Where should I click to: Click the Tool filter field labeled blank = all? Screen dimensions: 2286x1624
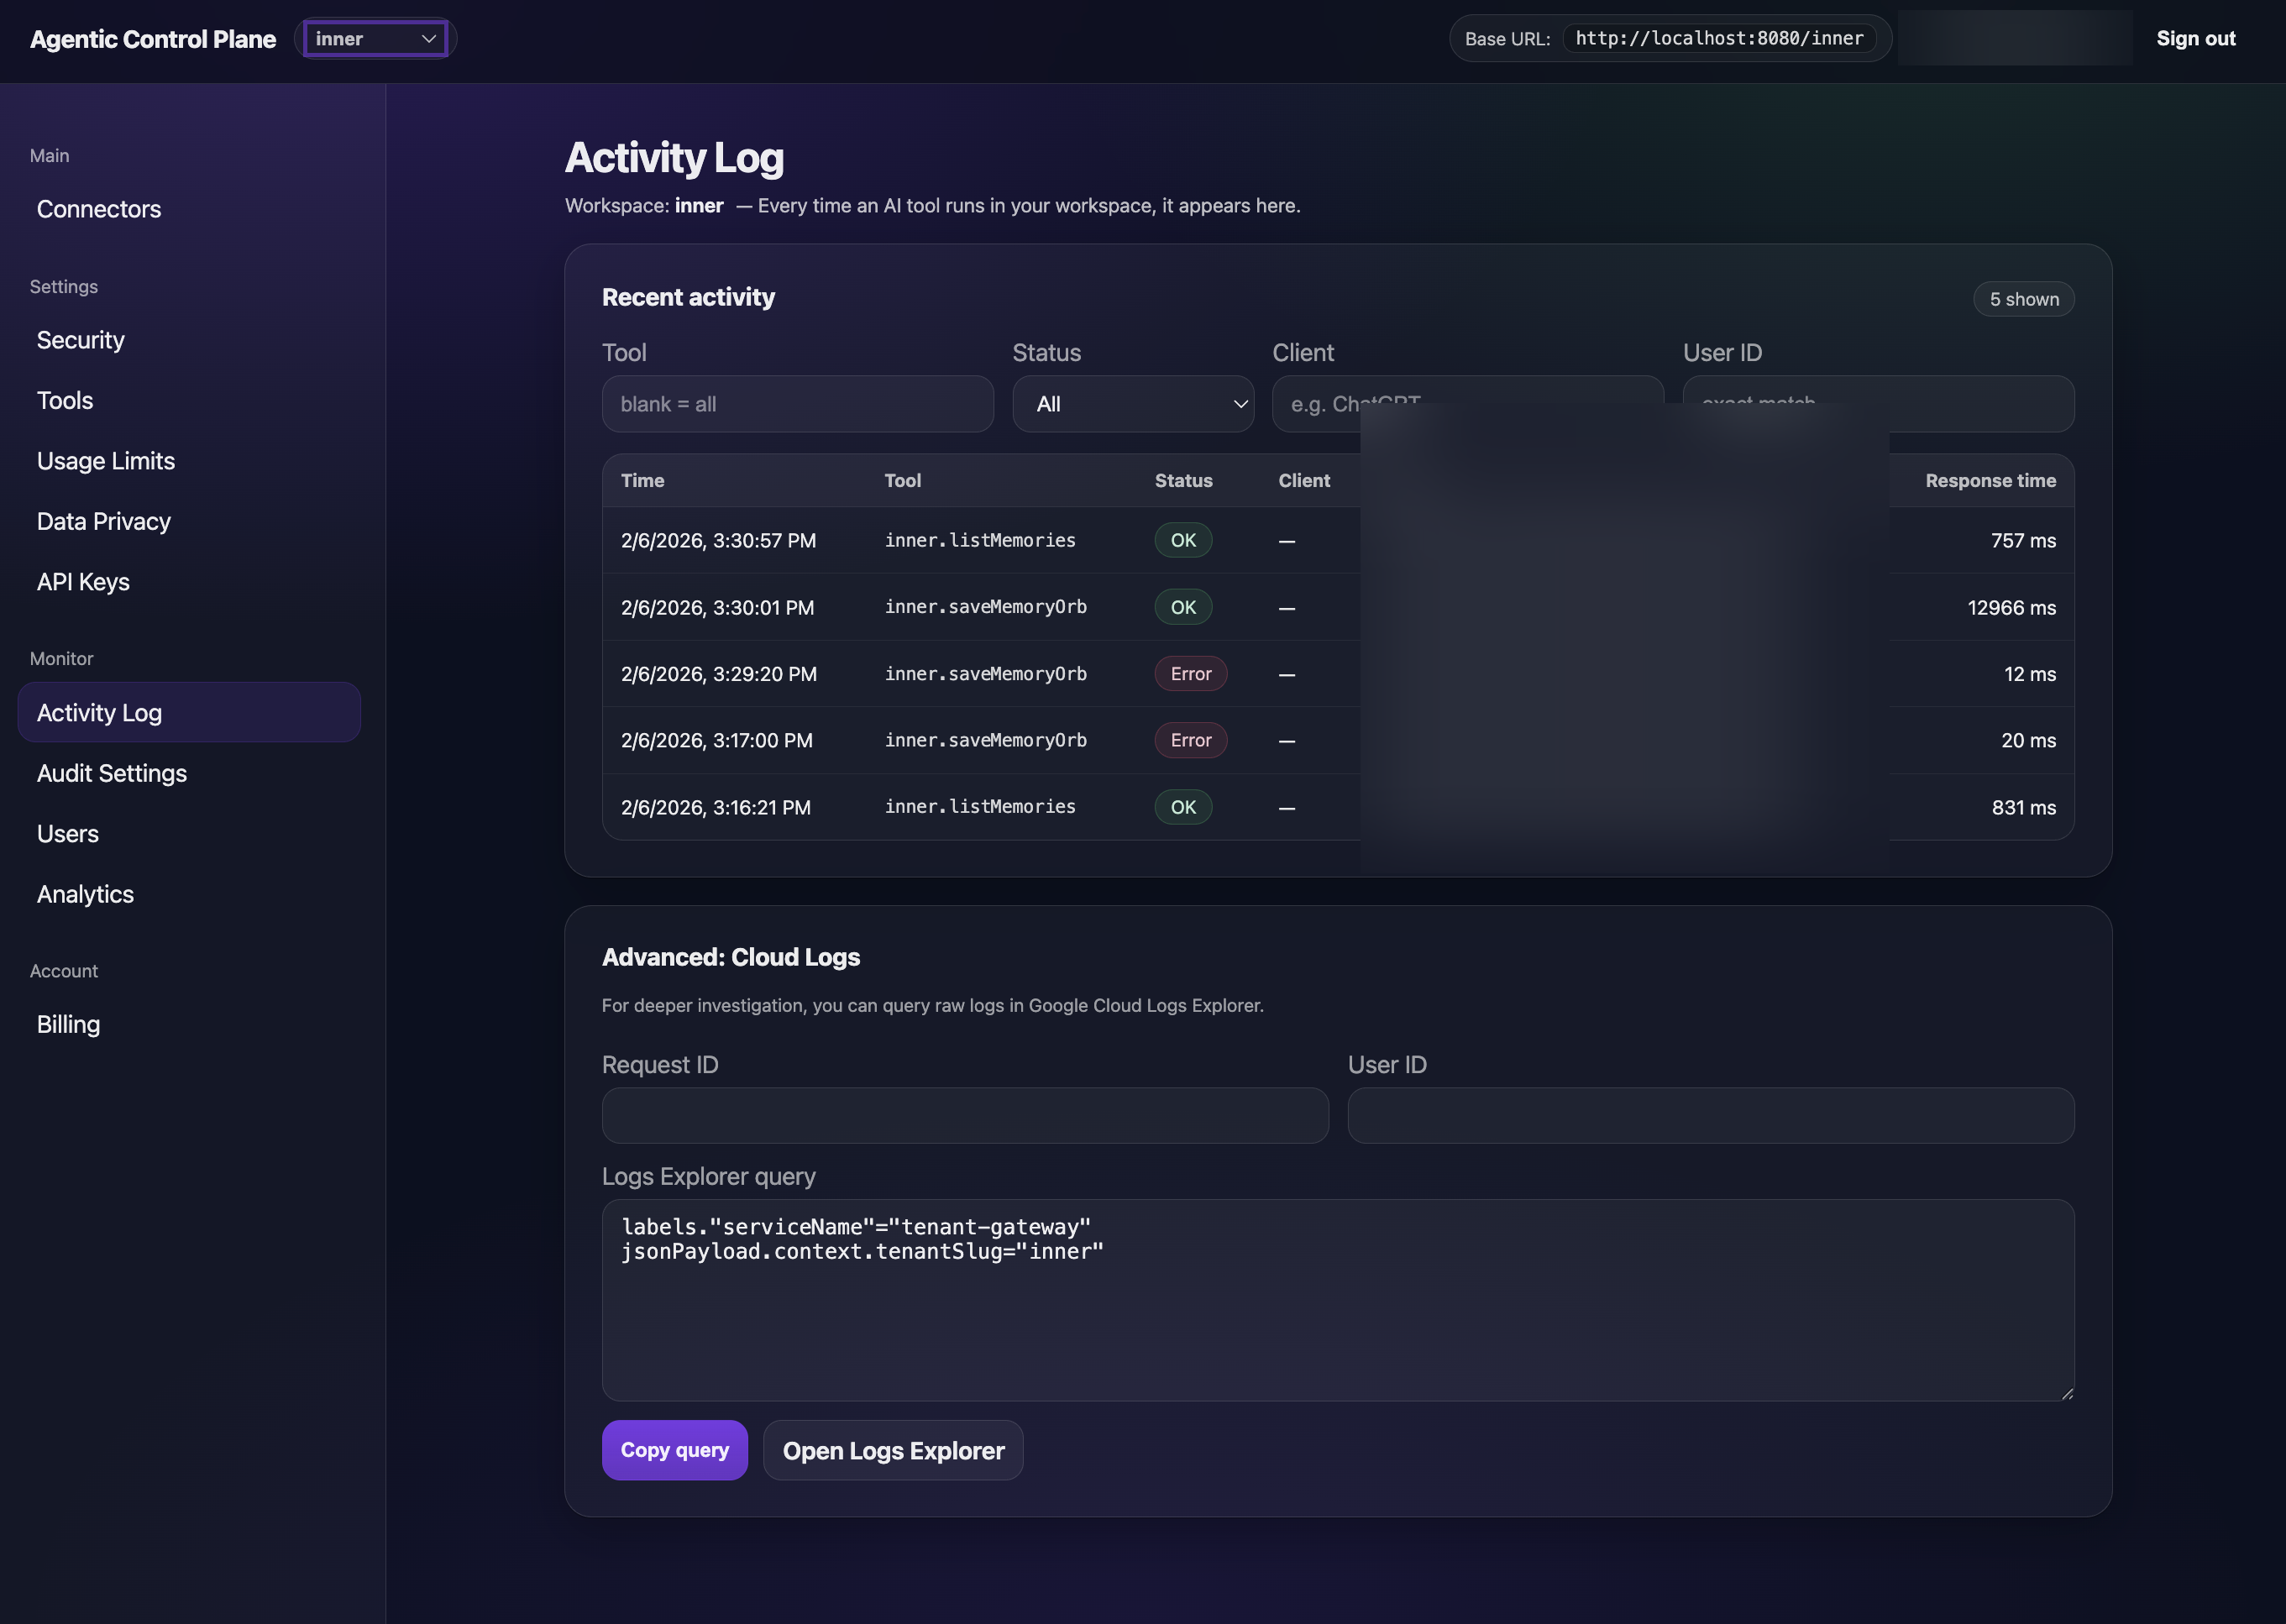coord(797,404)
